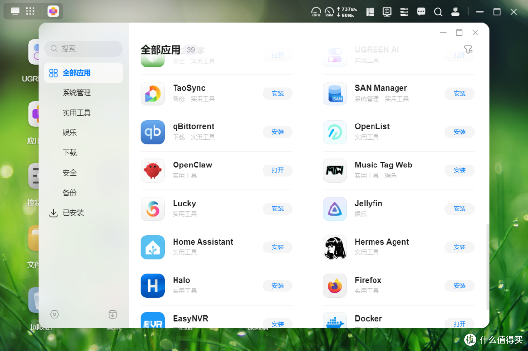Open the RAM monitor icon

329,12
